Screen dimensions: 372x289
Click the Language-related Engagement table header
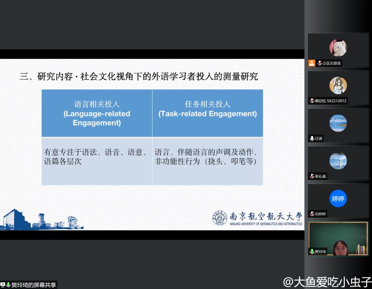tap(97, 113)
